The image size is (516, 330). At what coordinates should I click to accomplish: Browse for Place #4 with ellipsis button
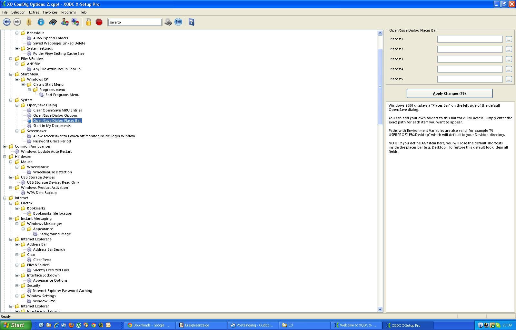tap(509, 69)
